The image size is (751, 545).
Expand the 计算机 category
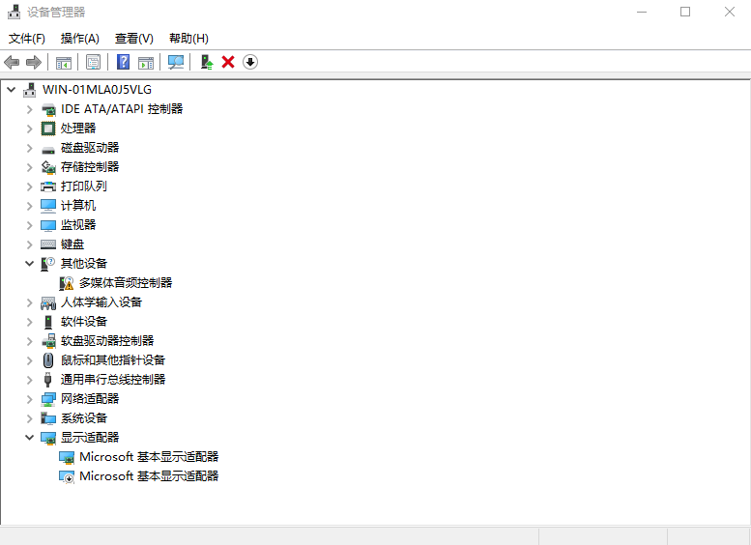coord(30,206)
